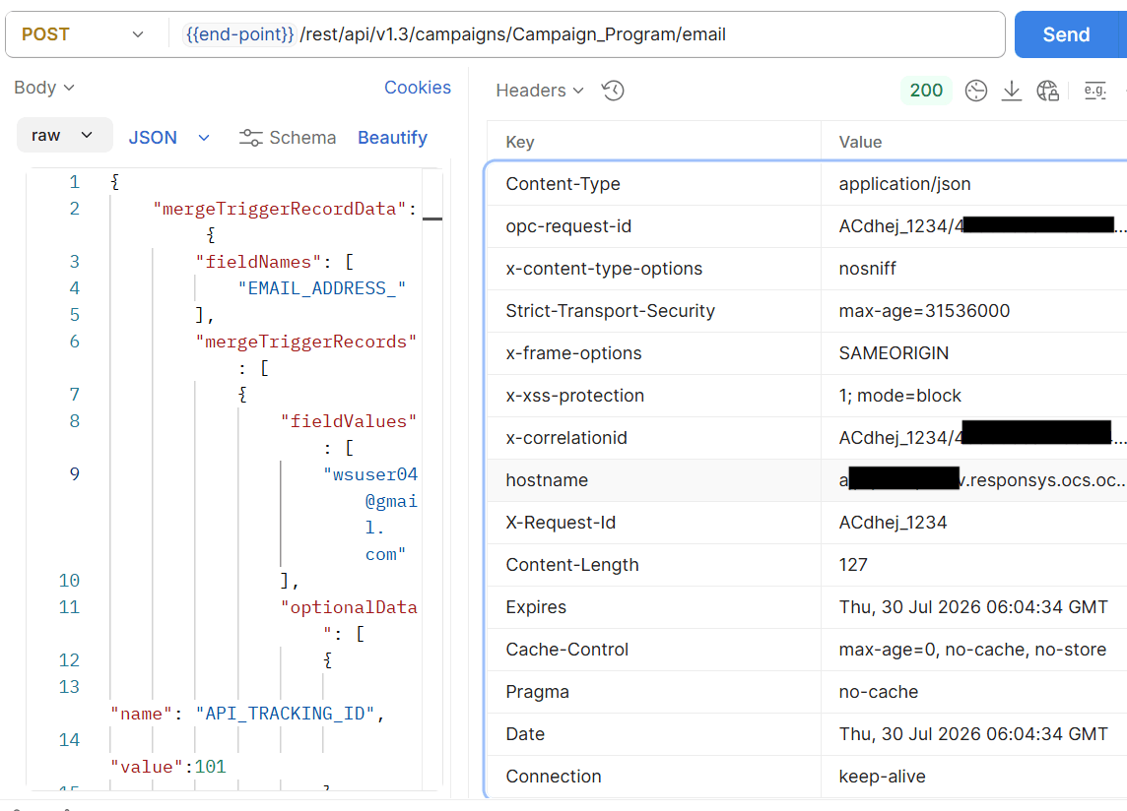
Task: Click "mergeTriggerRecordData" in the body editor
Action: pos(279,209)
